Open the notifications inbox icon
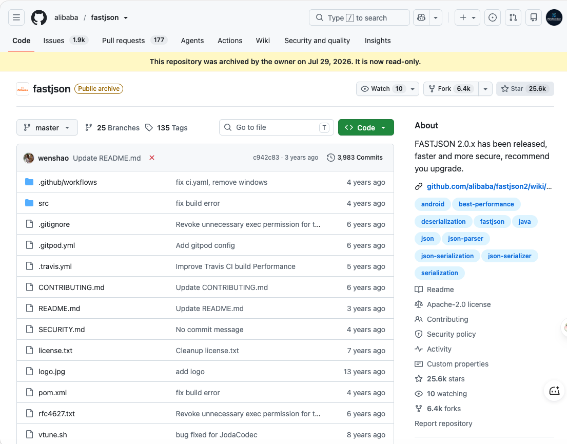Screen dimensions: 567x444 click(x=533, y=17)
